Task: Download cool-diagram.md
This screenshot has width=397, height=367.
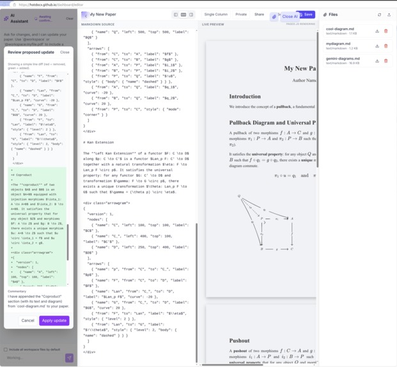Action: (x=377, y=31)
